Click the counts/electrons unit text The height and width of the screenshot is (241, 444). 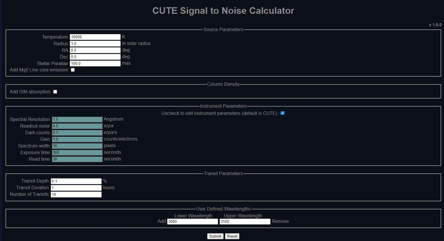(121, 139)
